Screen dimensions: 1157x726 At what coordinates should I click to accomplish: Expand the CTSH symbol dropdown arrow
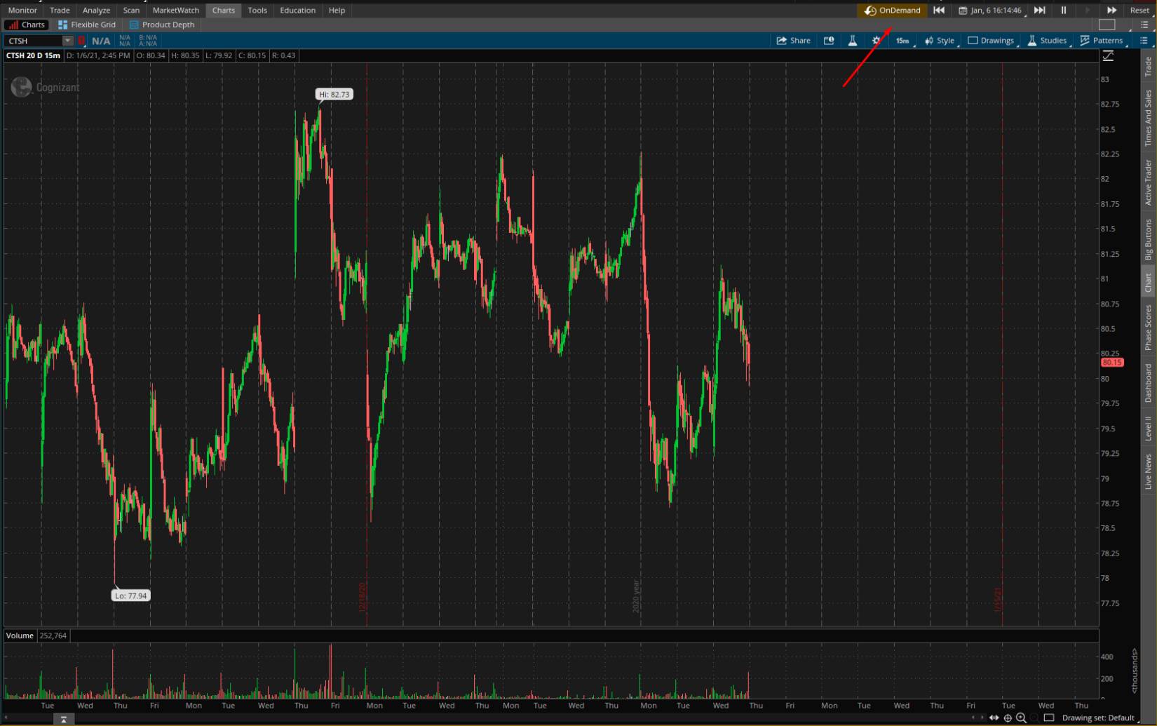[67, 41]
